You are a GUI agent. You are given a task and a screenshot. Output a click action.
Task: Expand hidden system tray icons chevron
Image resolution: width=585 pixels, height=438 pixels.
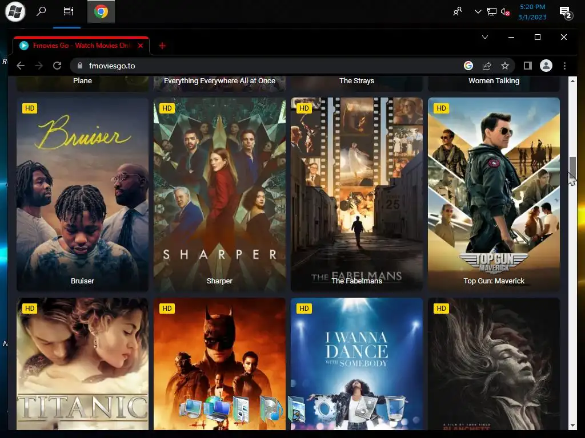point(478,11)
